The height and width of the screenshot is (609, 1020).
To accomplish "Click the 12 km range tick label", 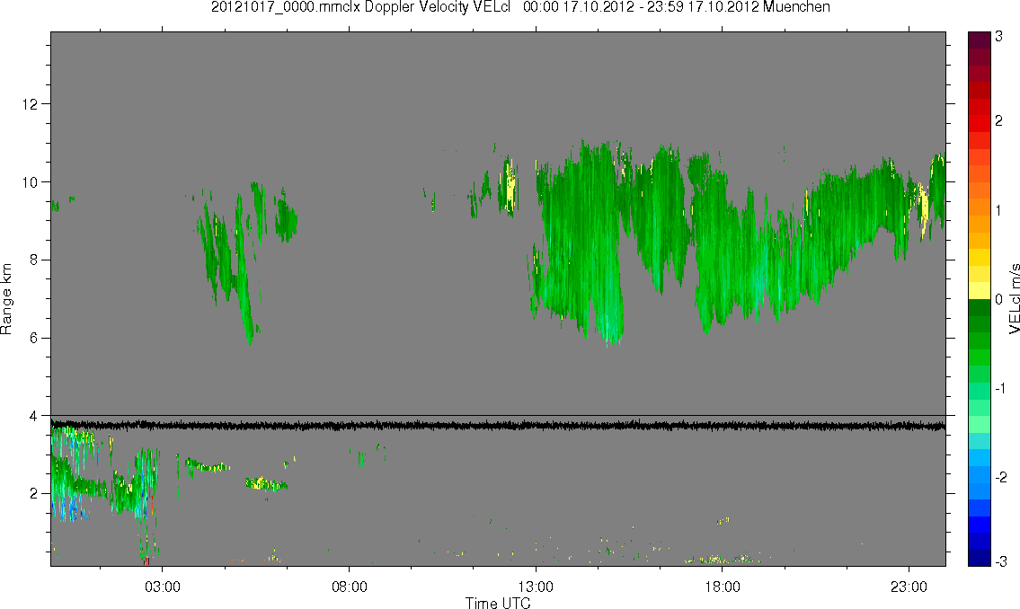I will [x=30, y=104].
